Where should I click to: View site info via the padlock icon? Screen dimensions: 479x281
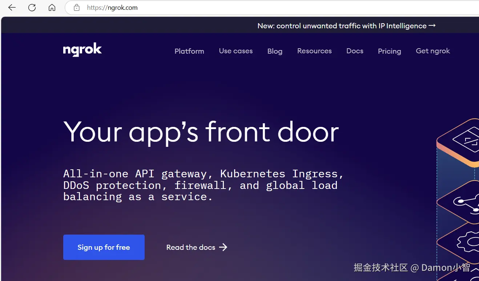(77, 8)
